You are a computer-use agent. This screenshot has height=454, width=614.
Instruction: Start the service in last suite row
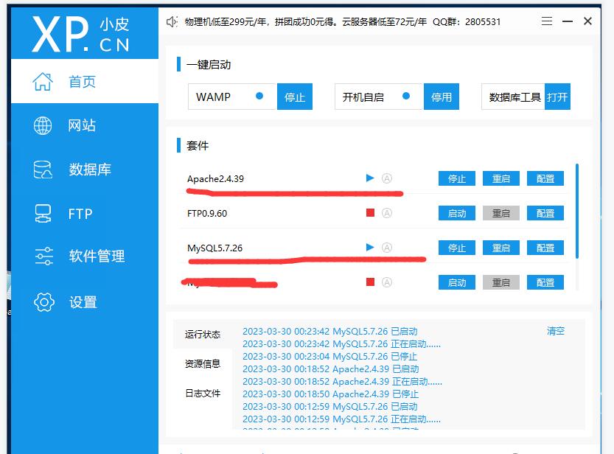pos(456,282)
